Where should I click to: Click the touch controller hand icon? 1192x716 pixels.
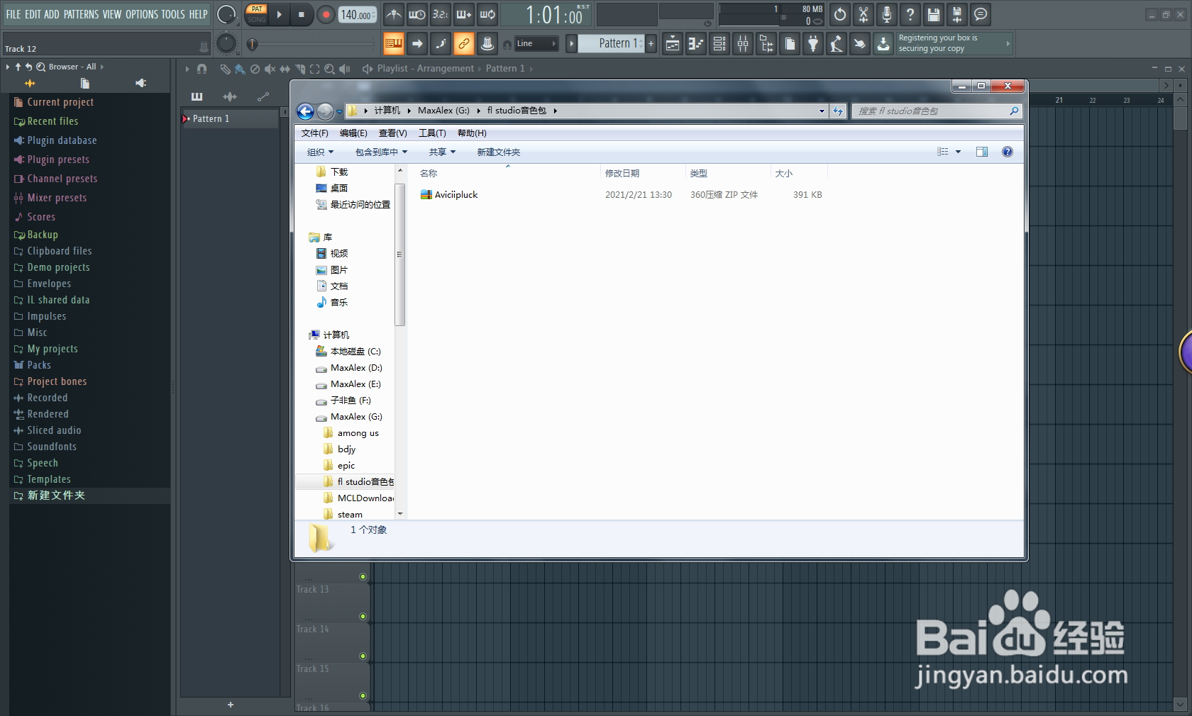click(860, 44)
